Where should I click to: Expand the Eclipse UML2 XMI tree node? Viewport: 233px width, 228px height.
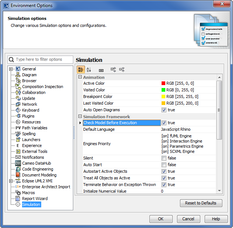(11, 181)
